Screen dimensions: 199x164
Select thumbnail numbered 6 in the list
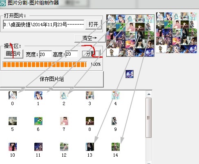[x=38, y=121]
